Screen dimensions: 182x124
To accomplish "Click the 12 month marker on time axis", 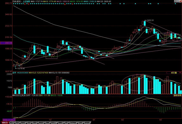I will pos(50,120).
